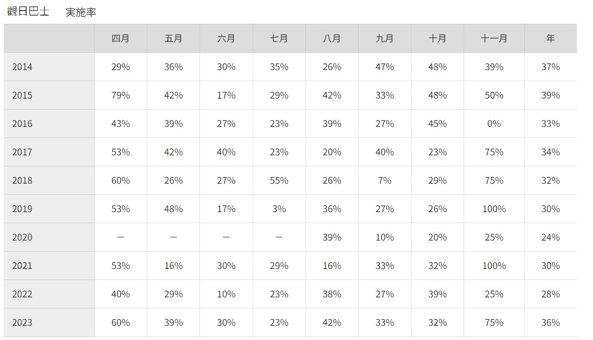This screenshot has height=340, width=593.
Task: Click the 7% cell in 2018 row
Action: coord(384,181)
